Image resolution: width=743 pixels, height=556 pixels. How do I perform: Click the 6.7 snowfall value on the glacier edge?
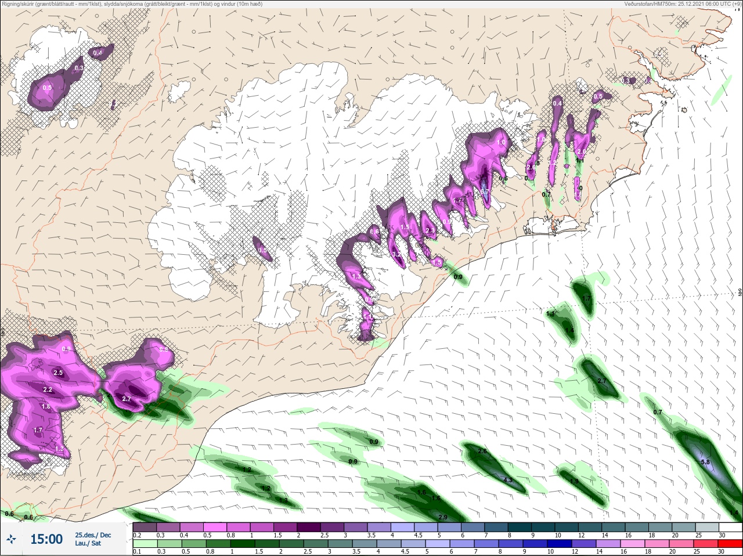[x=485, y=192]
